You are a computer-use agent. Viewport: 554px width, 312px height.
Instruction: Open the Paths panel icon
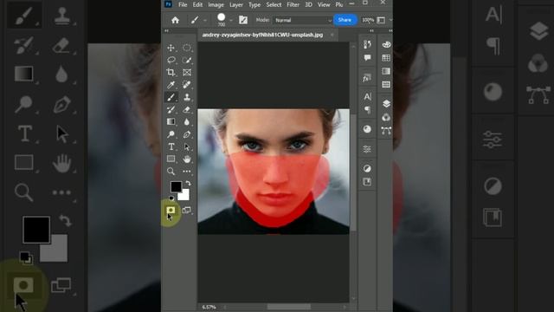point(386,131)
